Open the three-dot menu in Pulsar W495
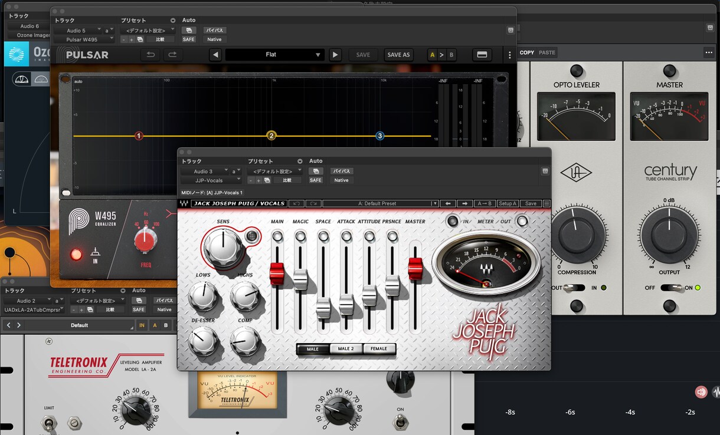The image size is (720, 435). 510,55
